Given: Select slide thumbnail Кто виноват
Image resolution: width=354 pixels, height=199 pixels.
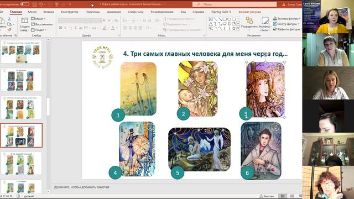Looking at the screenshot, I should point(22,164).
